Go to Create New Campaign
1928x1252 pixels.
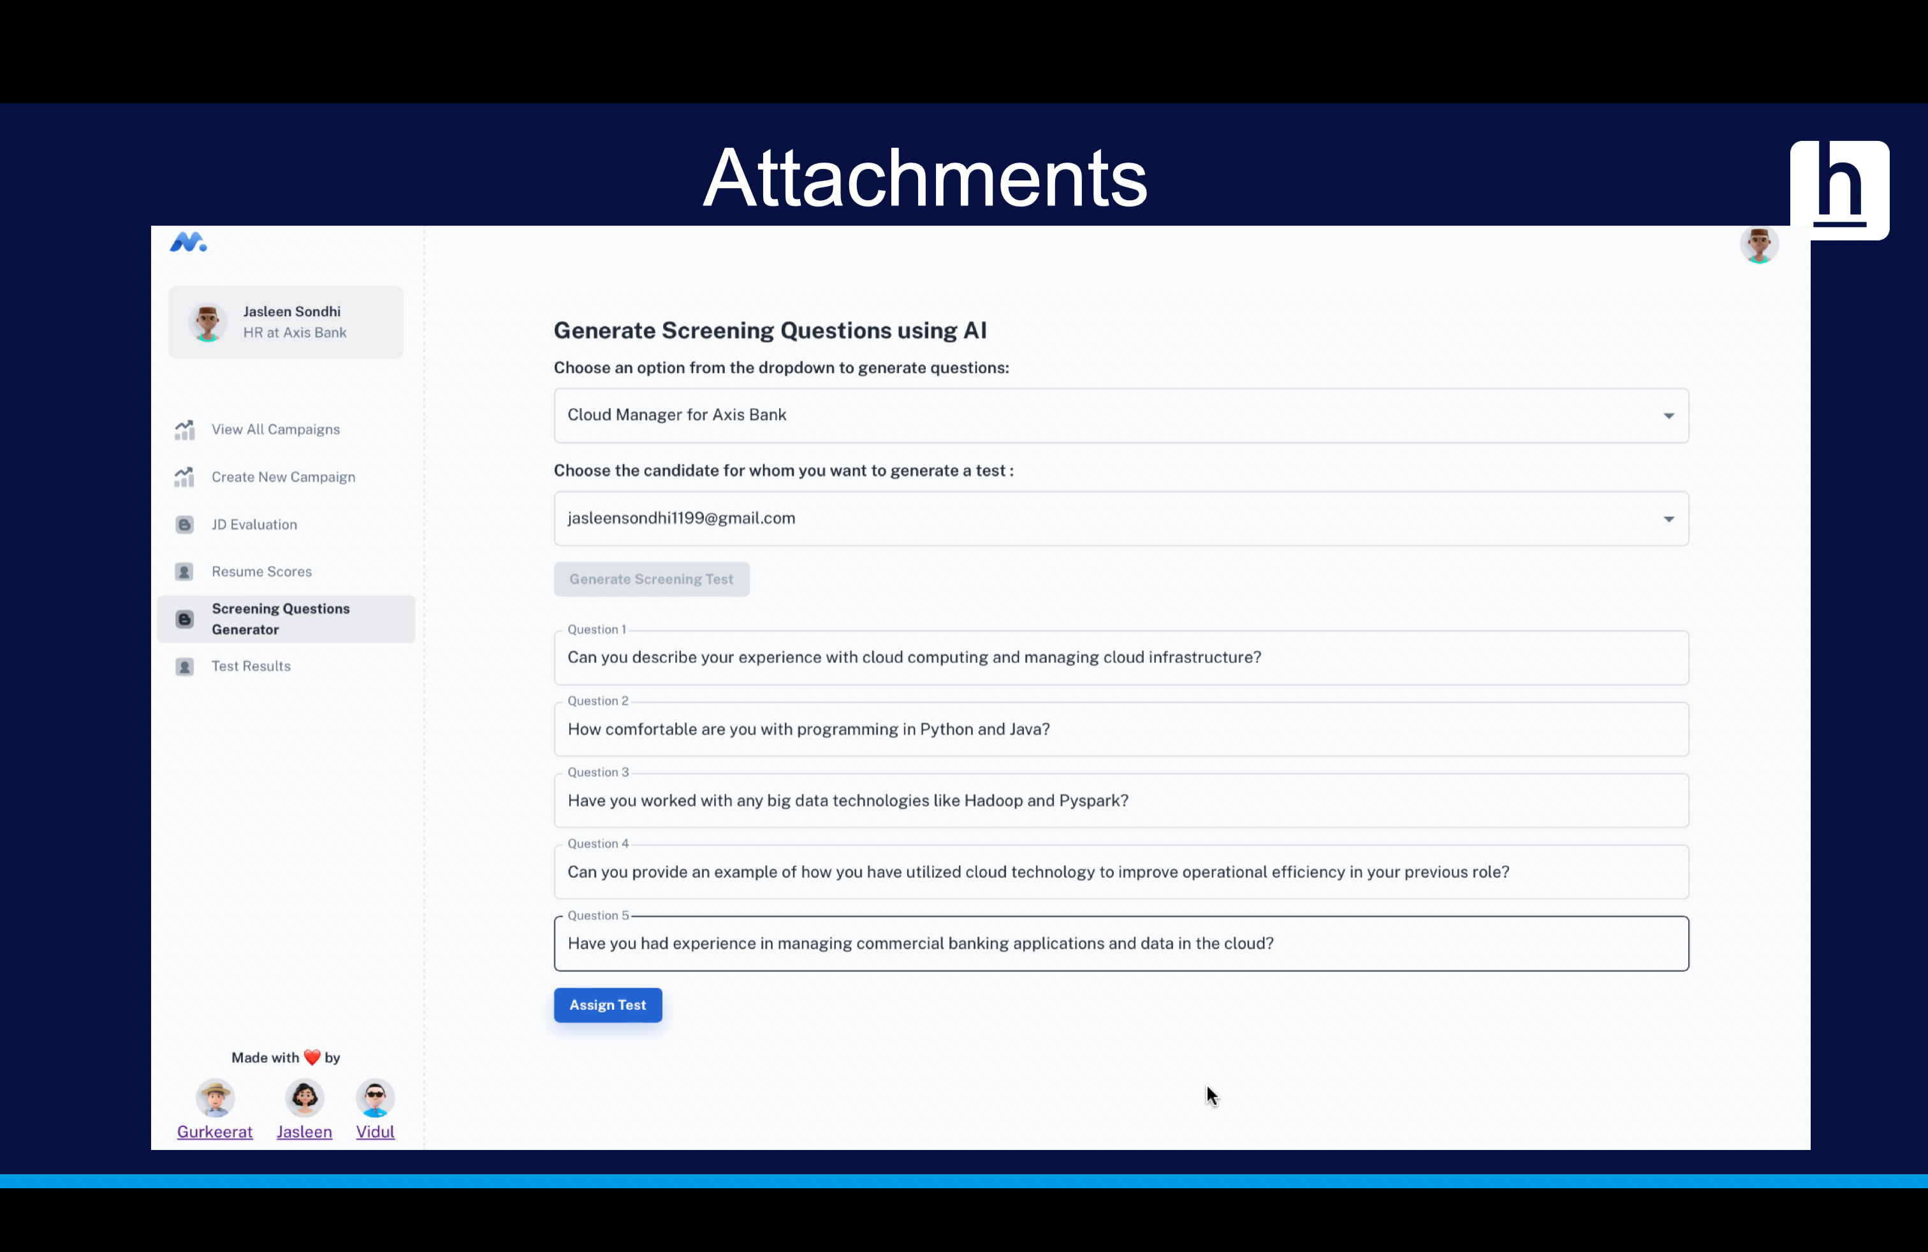click(x=286, y=477)
